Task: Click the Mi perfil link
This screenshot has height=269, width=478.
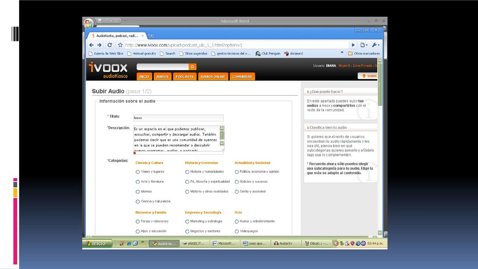Action: pyautogui.click(x=344, y=65)
